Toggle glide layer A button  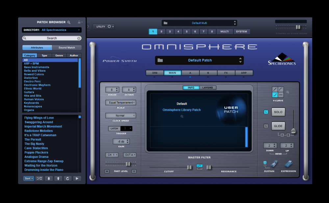pyautogui.click(x=282, y=135)
